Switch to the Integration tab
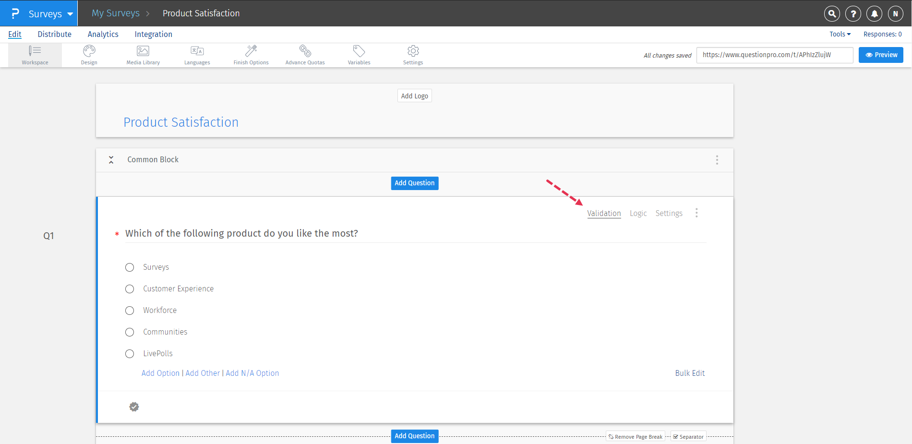This screenshot has height=444, width=912. [154, 34]
